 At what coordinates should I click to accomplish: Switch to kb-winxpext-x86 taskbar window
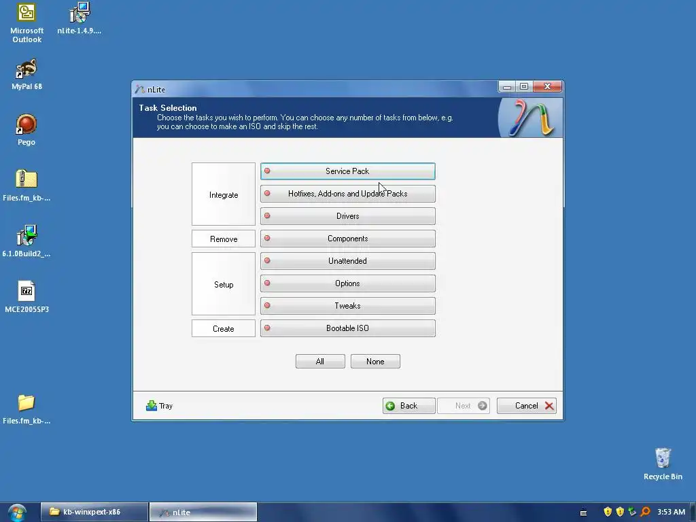pyautogui.click(x=94, y=512)
